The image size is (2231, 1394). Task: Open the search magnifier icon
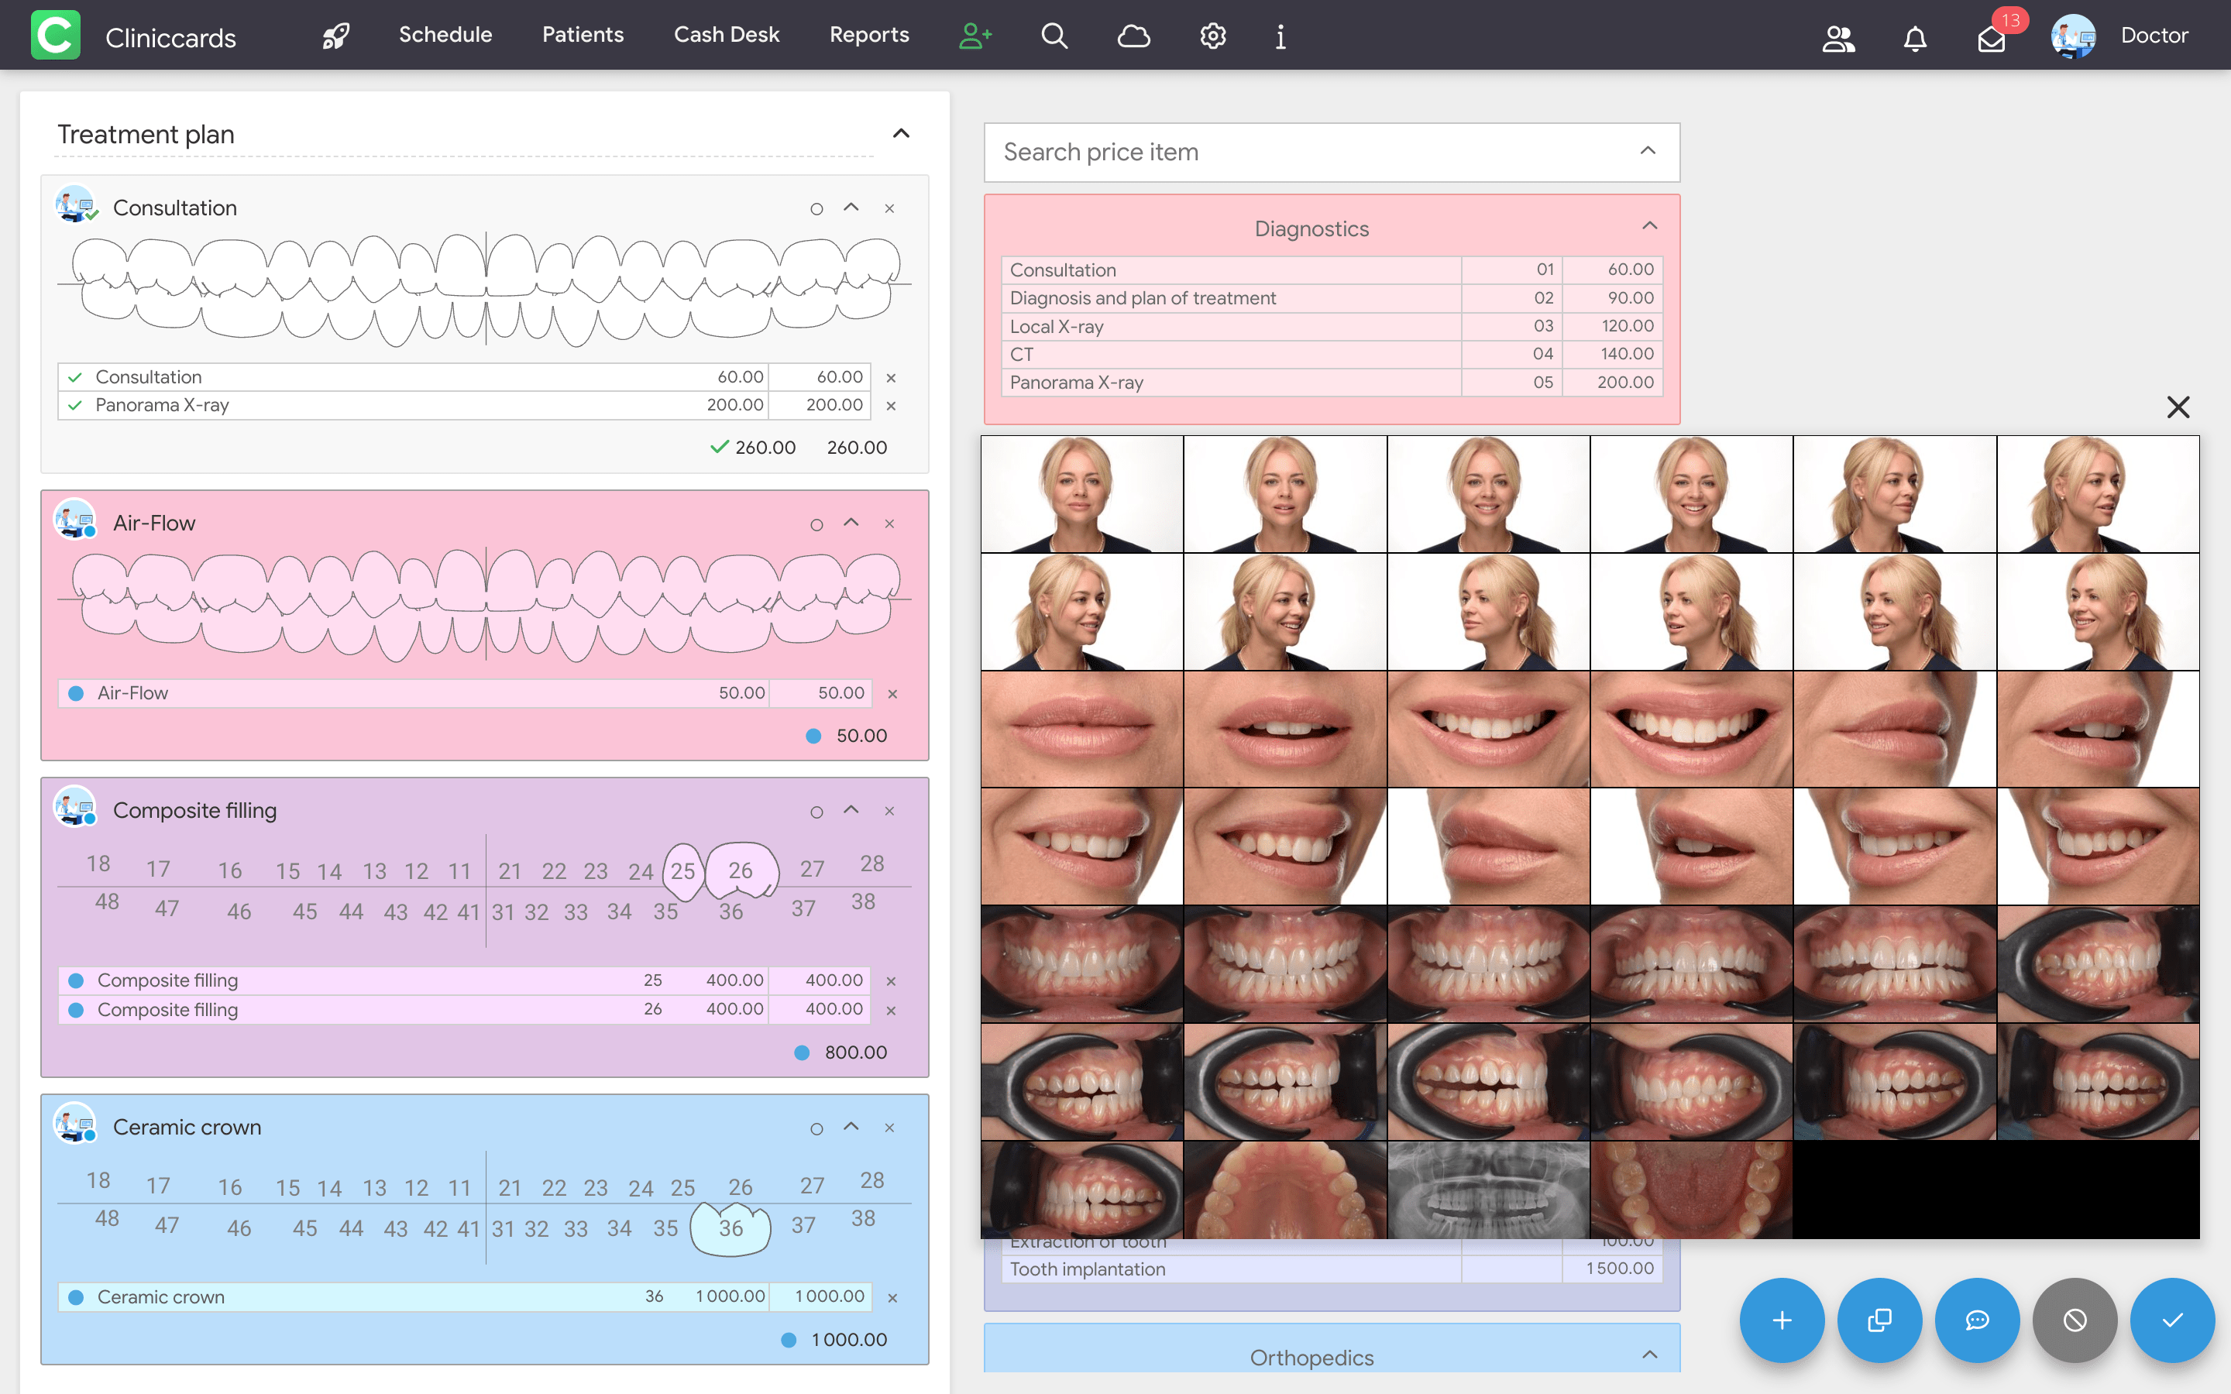(1054, 36)
